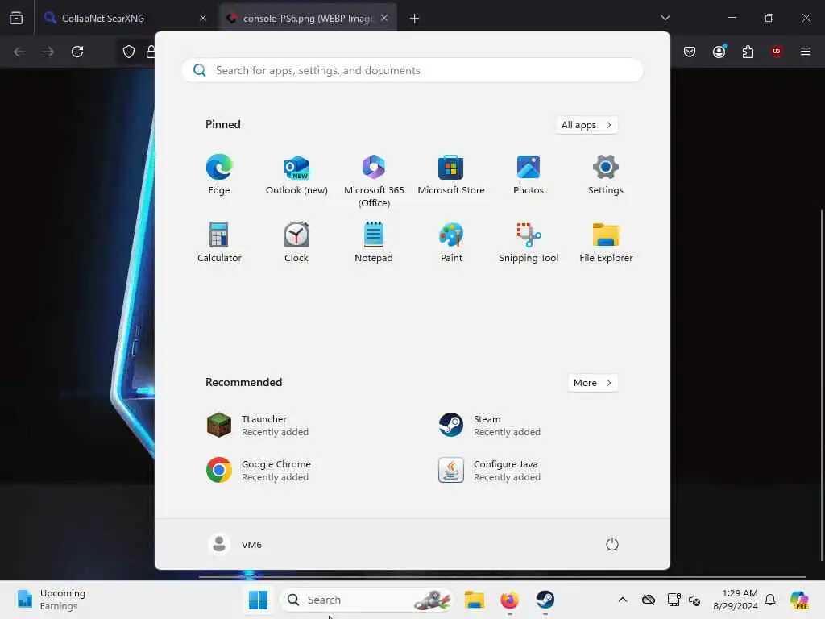The height and width of the screenshot is (619, 825).
Task: Launch the Photos app
Action: click(529, 175)
